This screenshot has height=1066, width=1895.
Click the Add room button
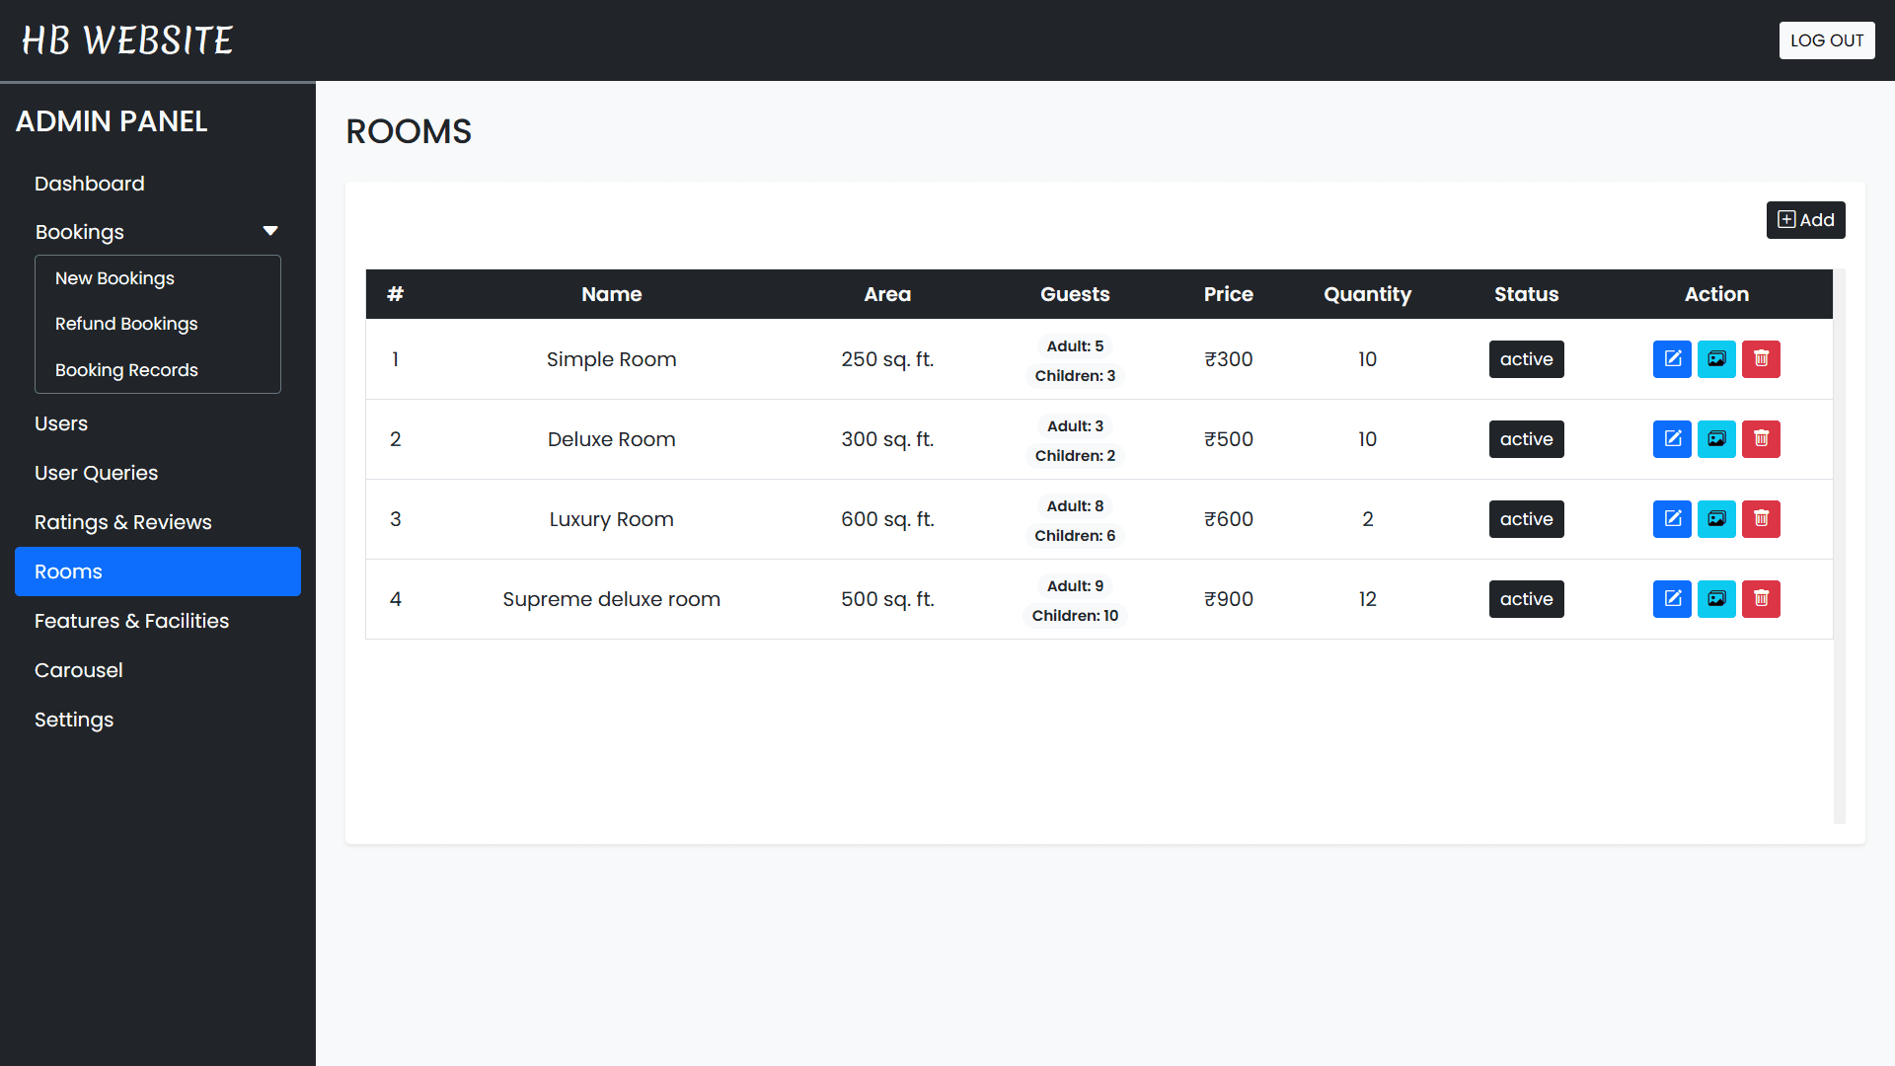pos(1805,220)
